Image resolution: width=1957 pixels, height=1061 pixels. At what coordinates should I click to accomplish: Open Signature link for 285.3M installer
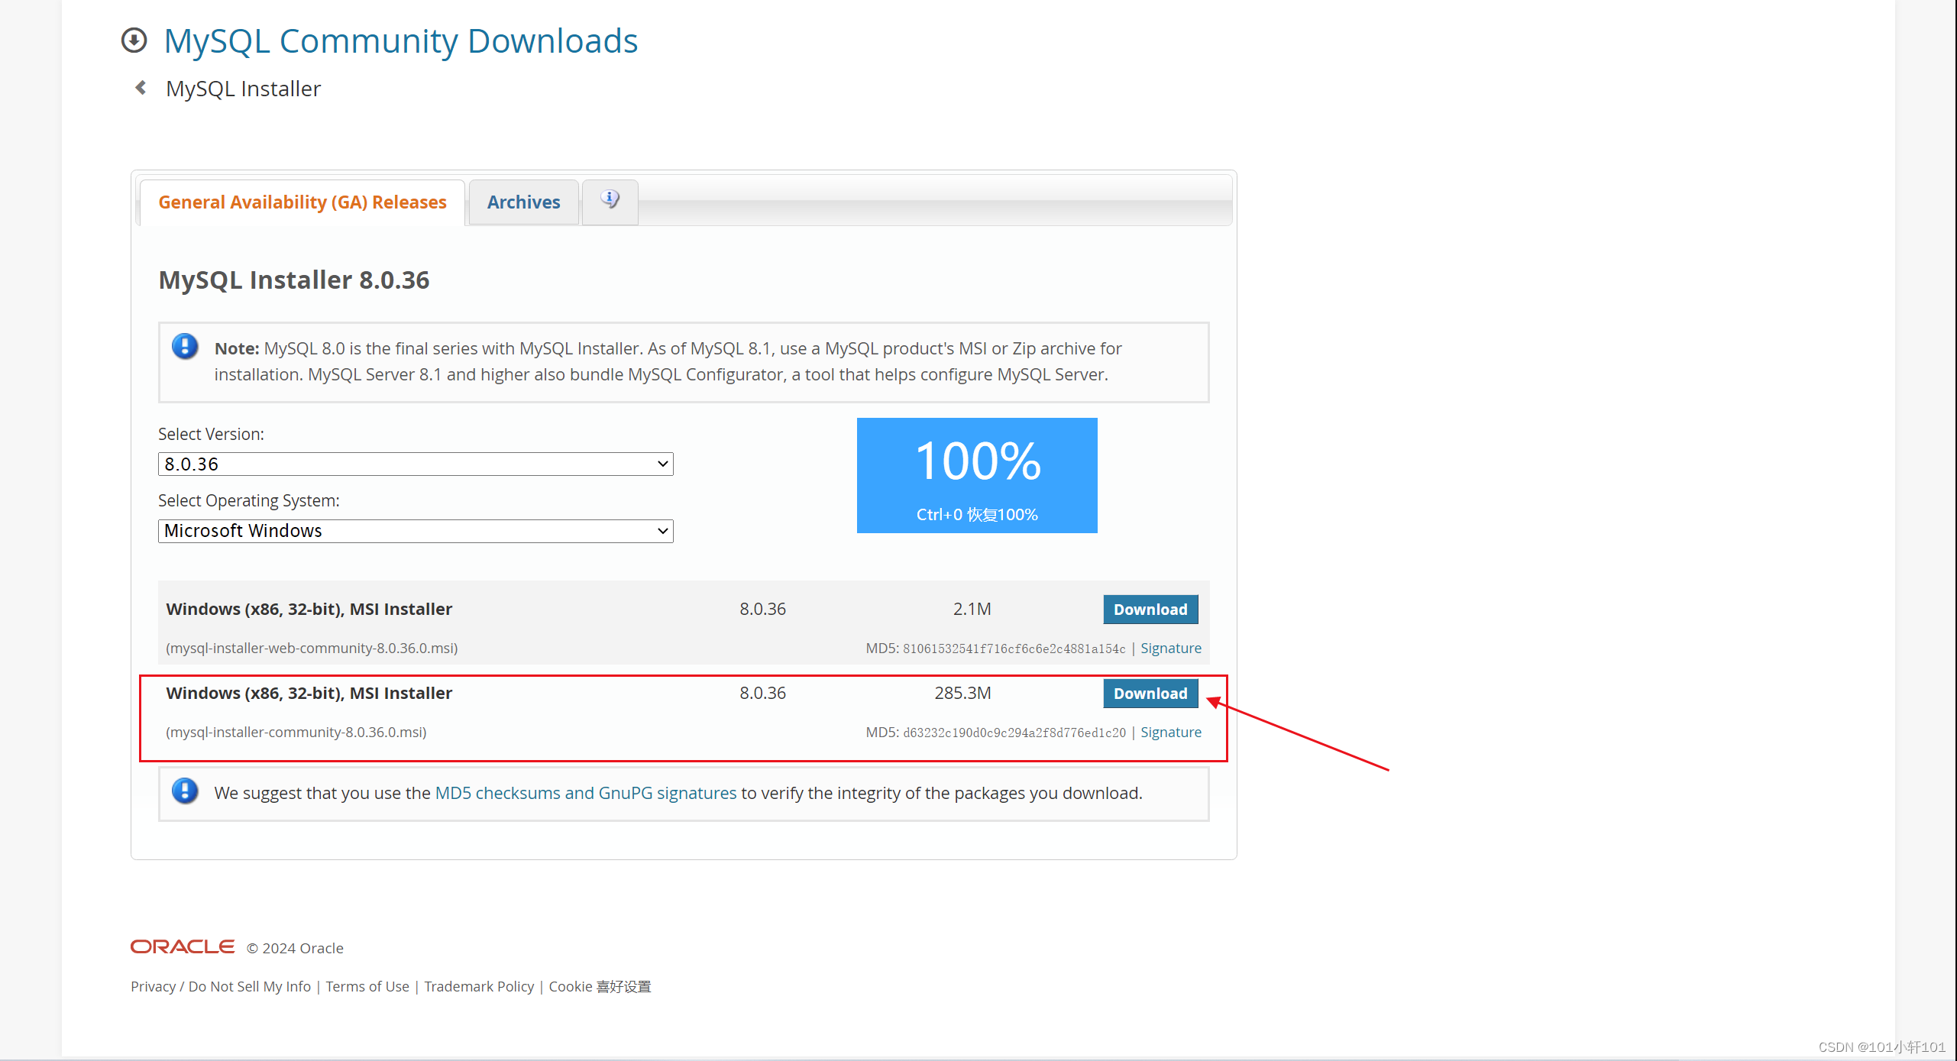point(1170,733)
